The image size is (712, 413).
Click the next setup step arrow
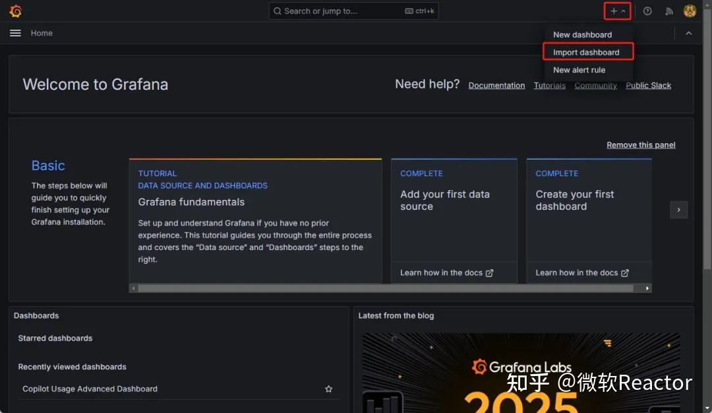point(678,210)
